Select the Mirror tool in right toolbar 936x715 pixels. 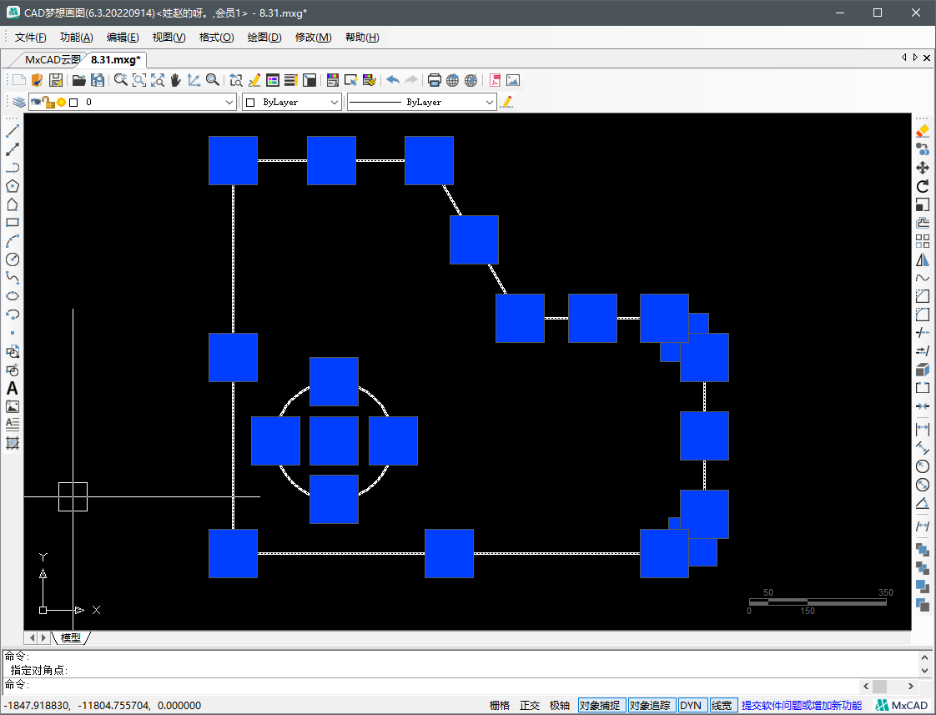tap(923, 259)
